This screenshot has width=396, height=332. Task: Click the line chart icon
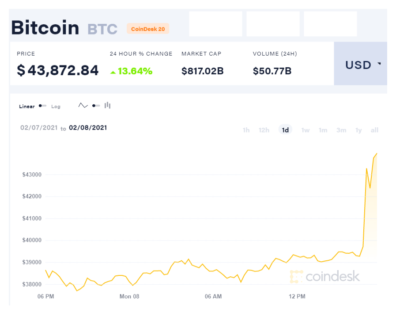coord(83,106)
